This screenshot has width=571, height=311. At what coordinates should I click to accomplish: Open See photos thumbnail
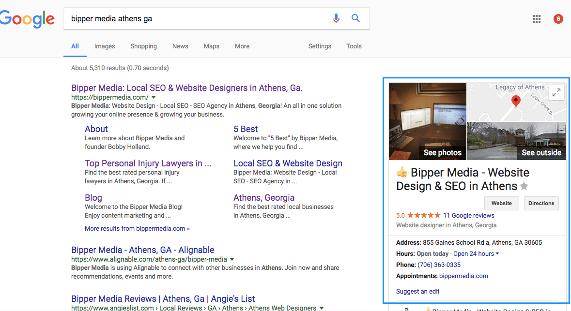pyautogui.click(x=428, y=121)
